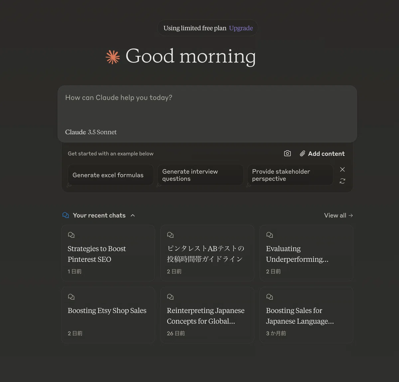Choose the Generate interview questions example

[x=200, y=175]
